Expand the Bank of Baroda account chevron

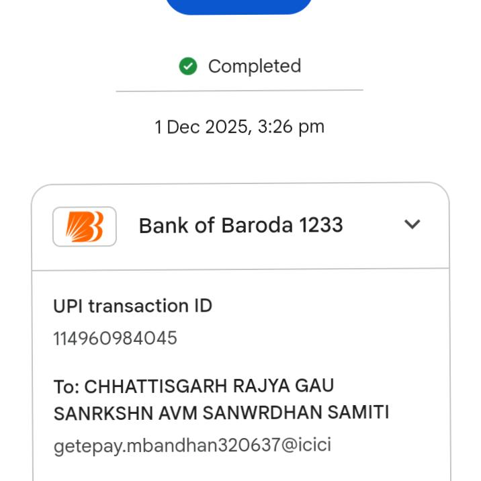click(x=412, y=224)
